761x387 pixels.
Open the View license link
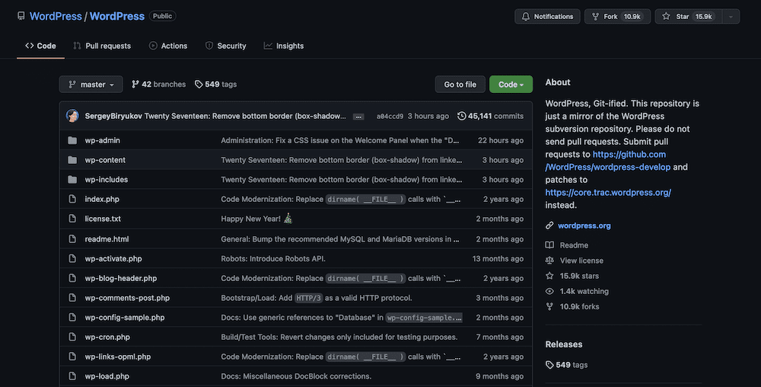tap(581, 261)
